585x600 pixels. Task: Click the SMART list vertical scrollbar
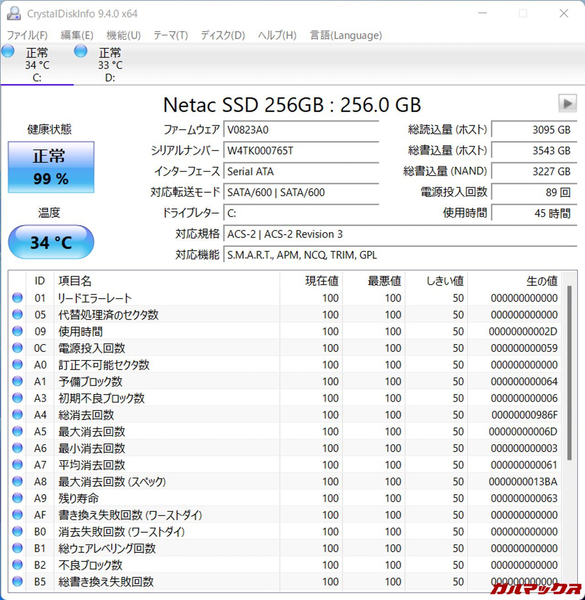point(569,372)
